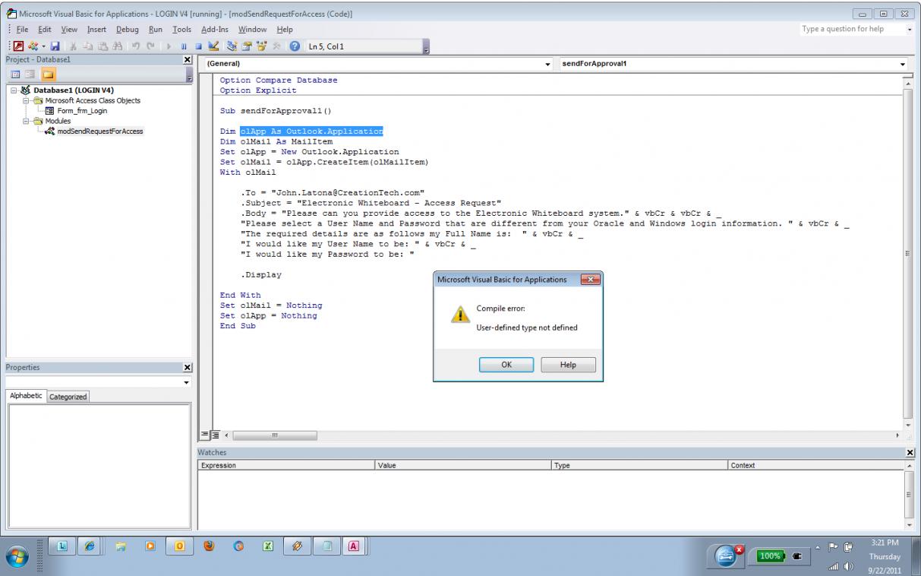
Task: Click the Expression column header in Watches
Action: 286,465
